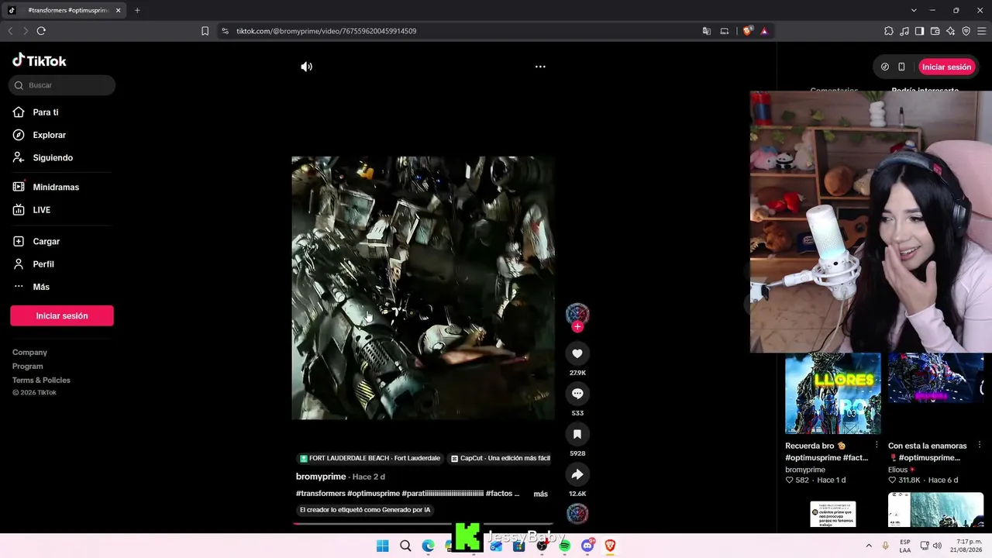Focus the Buscar search field

pyautogui.click(x=62, y=85)
